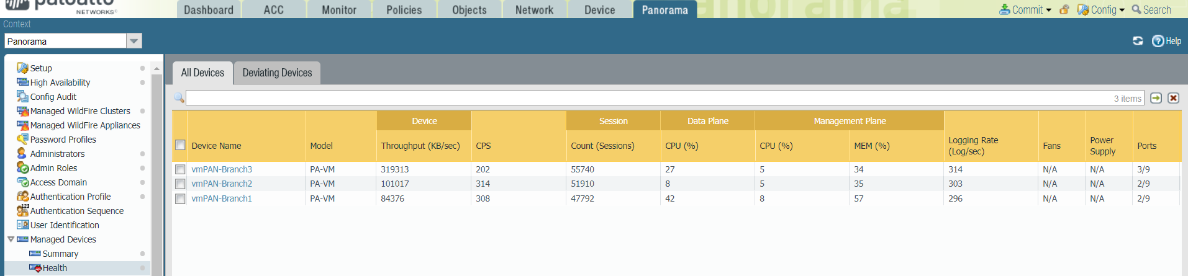This screenshot has height=276, width=1188.
Task: Click throughput value 319313
Action: (395, 169)
